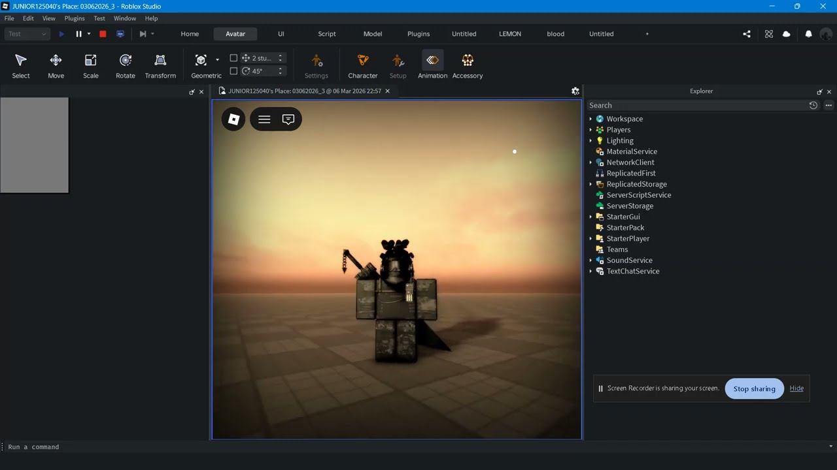Open the pause options dropdown arrow
This screenshot has width=837, height=470.
[89, 34]
